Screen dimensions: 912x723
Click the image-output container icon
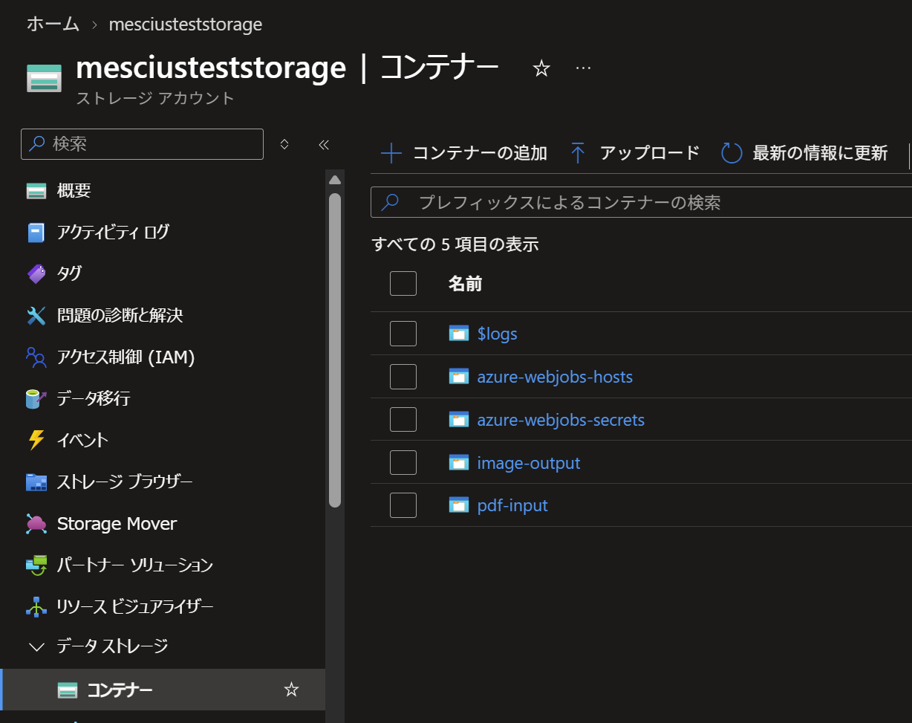point(459,463)
